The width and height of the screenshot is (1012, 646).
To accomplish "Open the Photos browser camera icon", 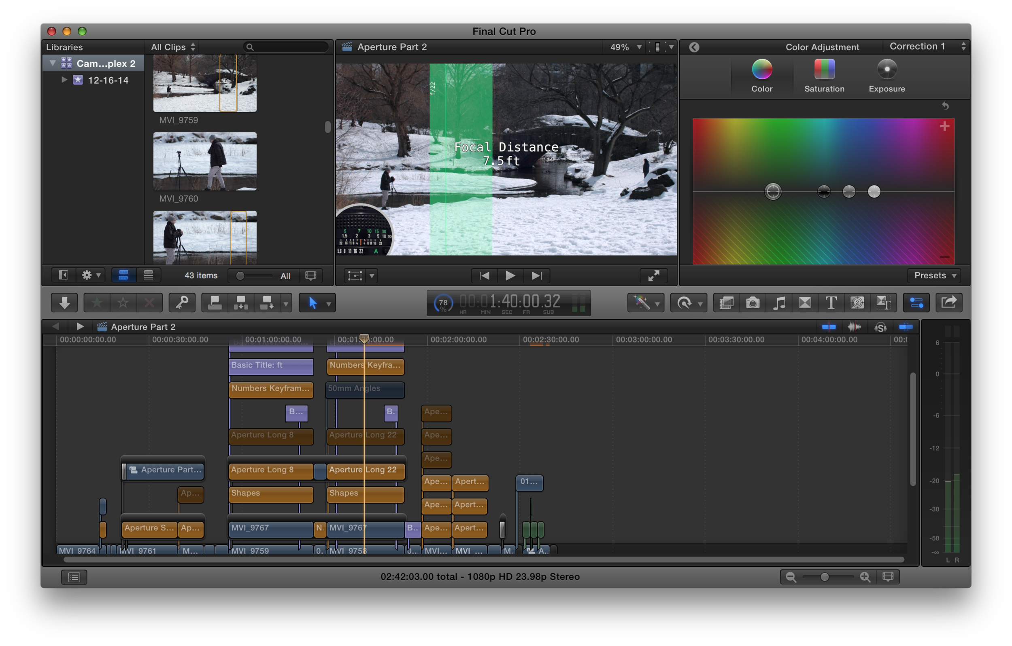I will (752, 303).
